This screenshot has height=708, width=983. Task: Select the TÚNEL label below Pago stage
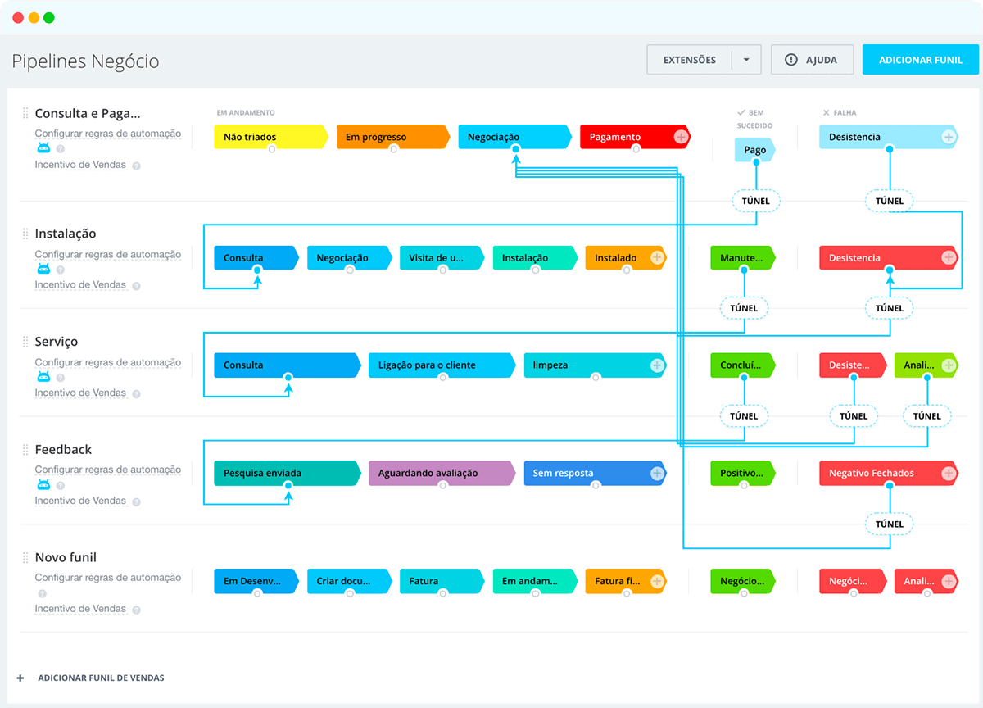click(755, 201)
